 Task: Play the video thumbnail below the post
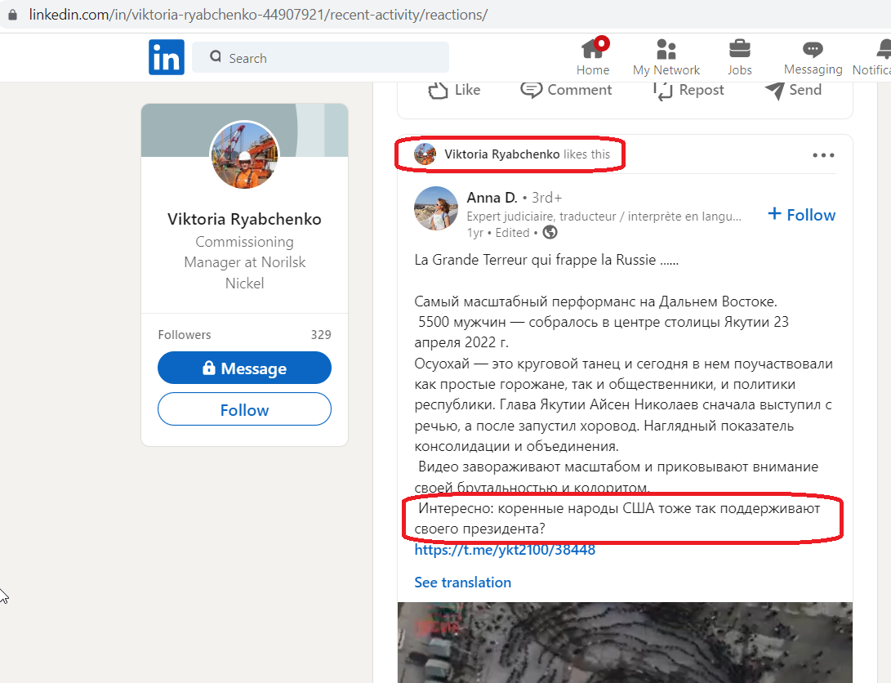pyautogui.click(x=625, y=642)
